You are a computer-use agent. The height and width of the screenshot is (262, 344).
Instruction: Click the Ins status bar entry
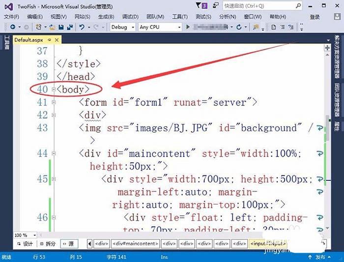point(164,257)
